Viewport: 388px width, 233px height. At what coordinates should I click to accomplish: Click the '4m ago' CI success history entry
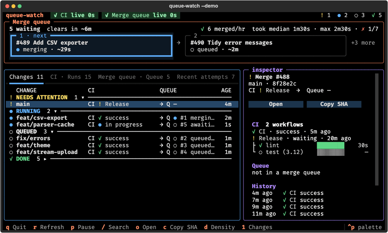click(288, 193)
